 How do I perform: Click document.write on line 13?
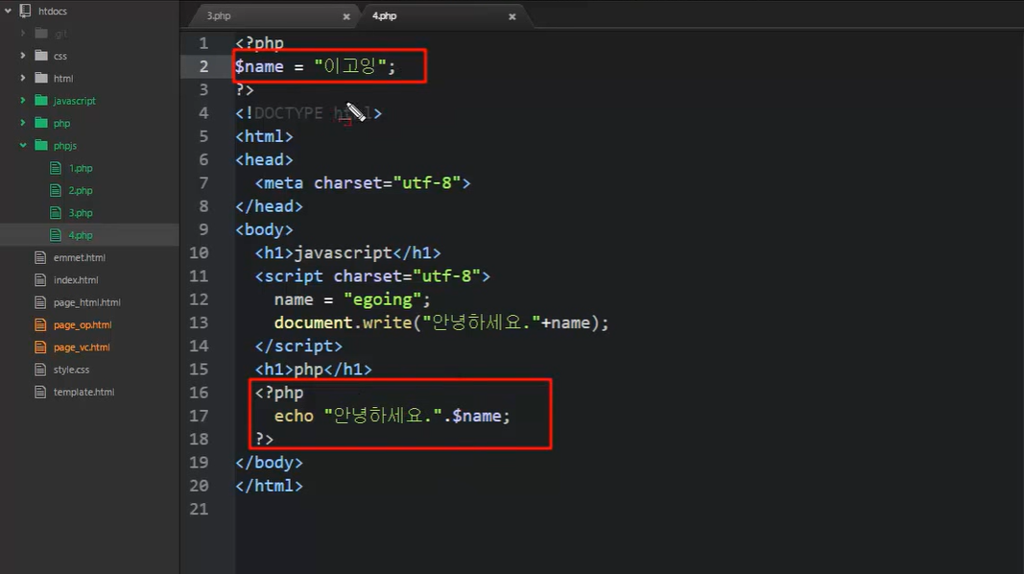[343, 323]
